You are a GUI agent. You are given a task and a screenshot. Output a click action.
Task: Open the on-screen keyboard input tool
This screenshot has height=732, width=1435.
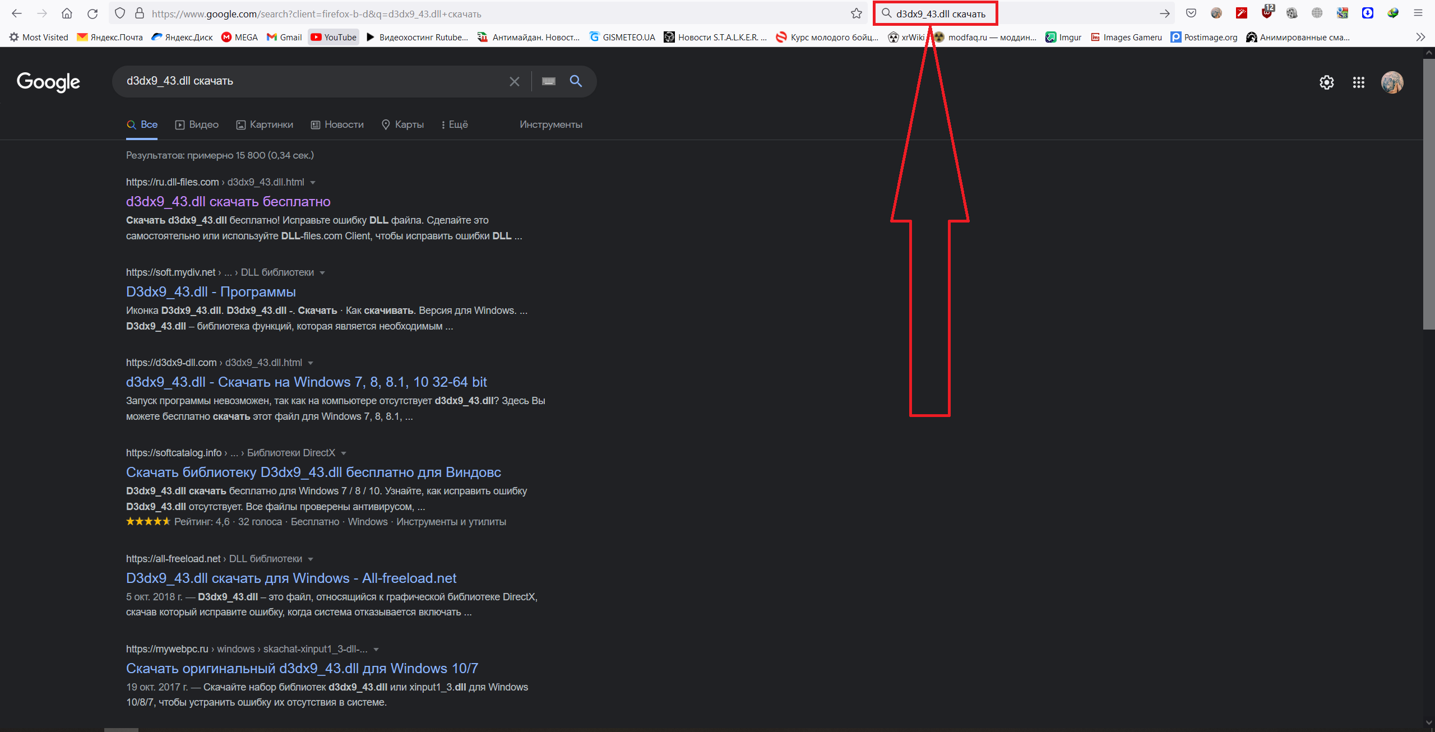pyautogui.click(x=549, y=82)
